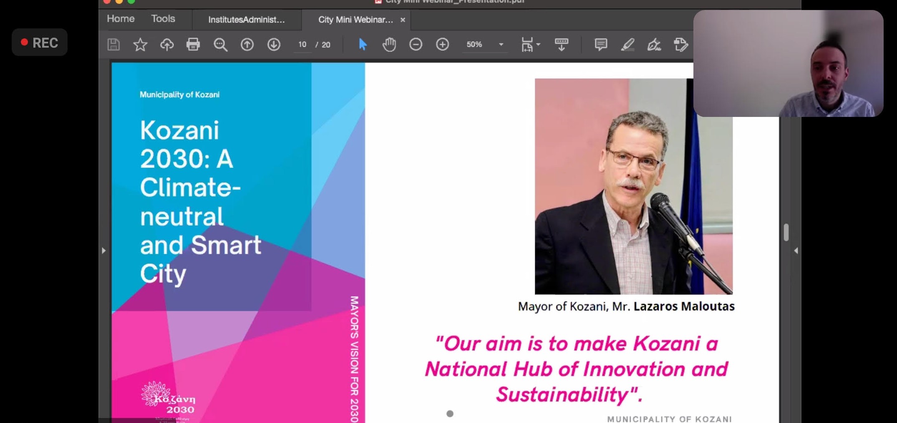Activate the arrow selection tool
Image resolution: width=897 pixels, height=423 pixels.
(363, 44)
